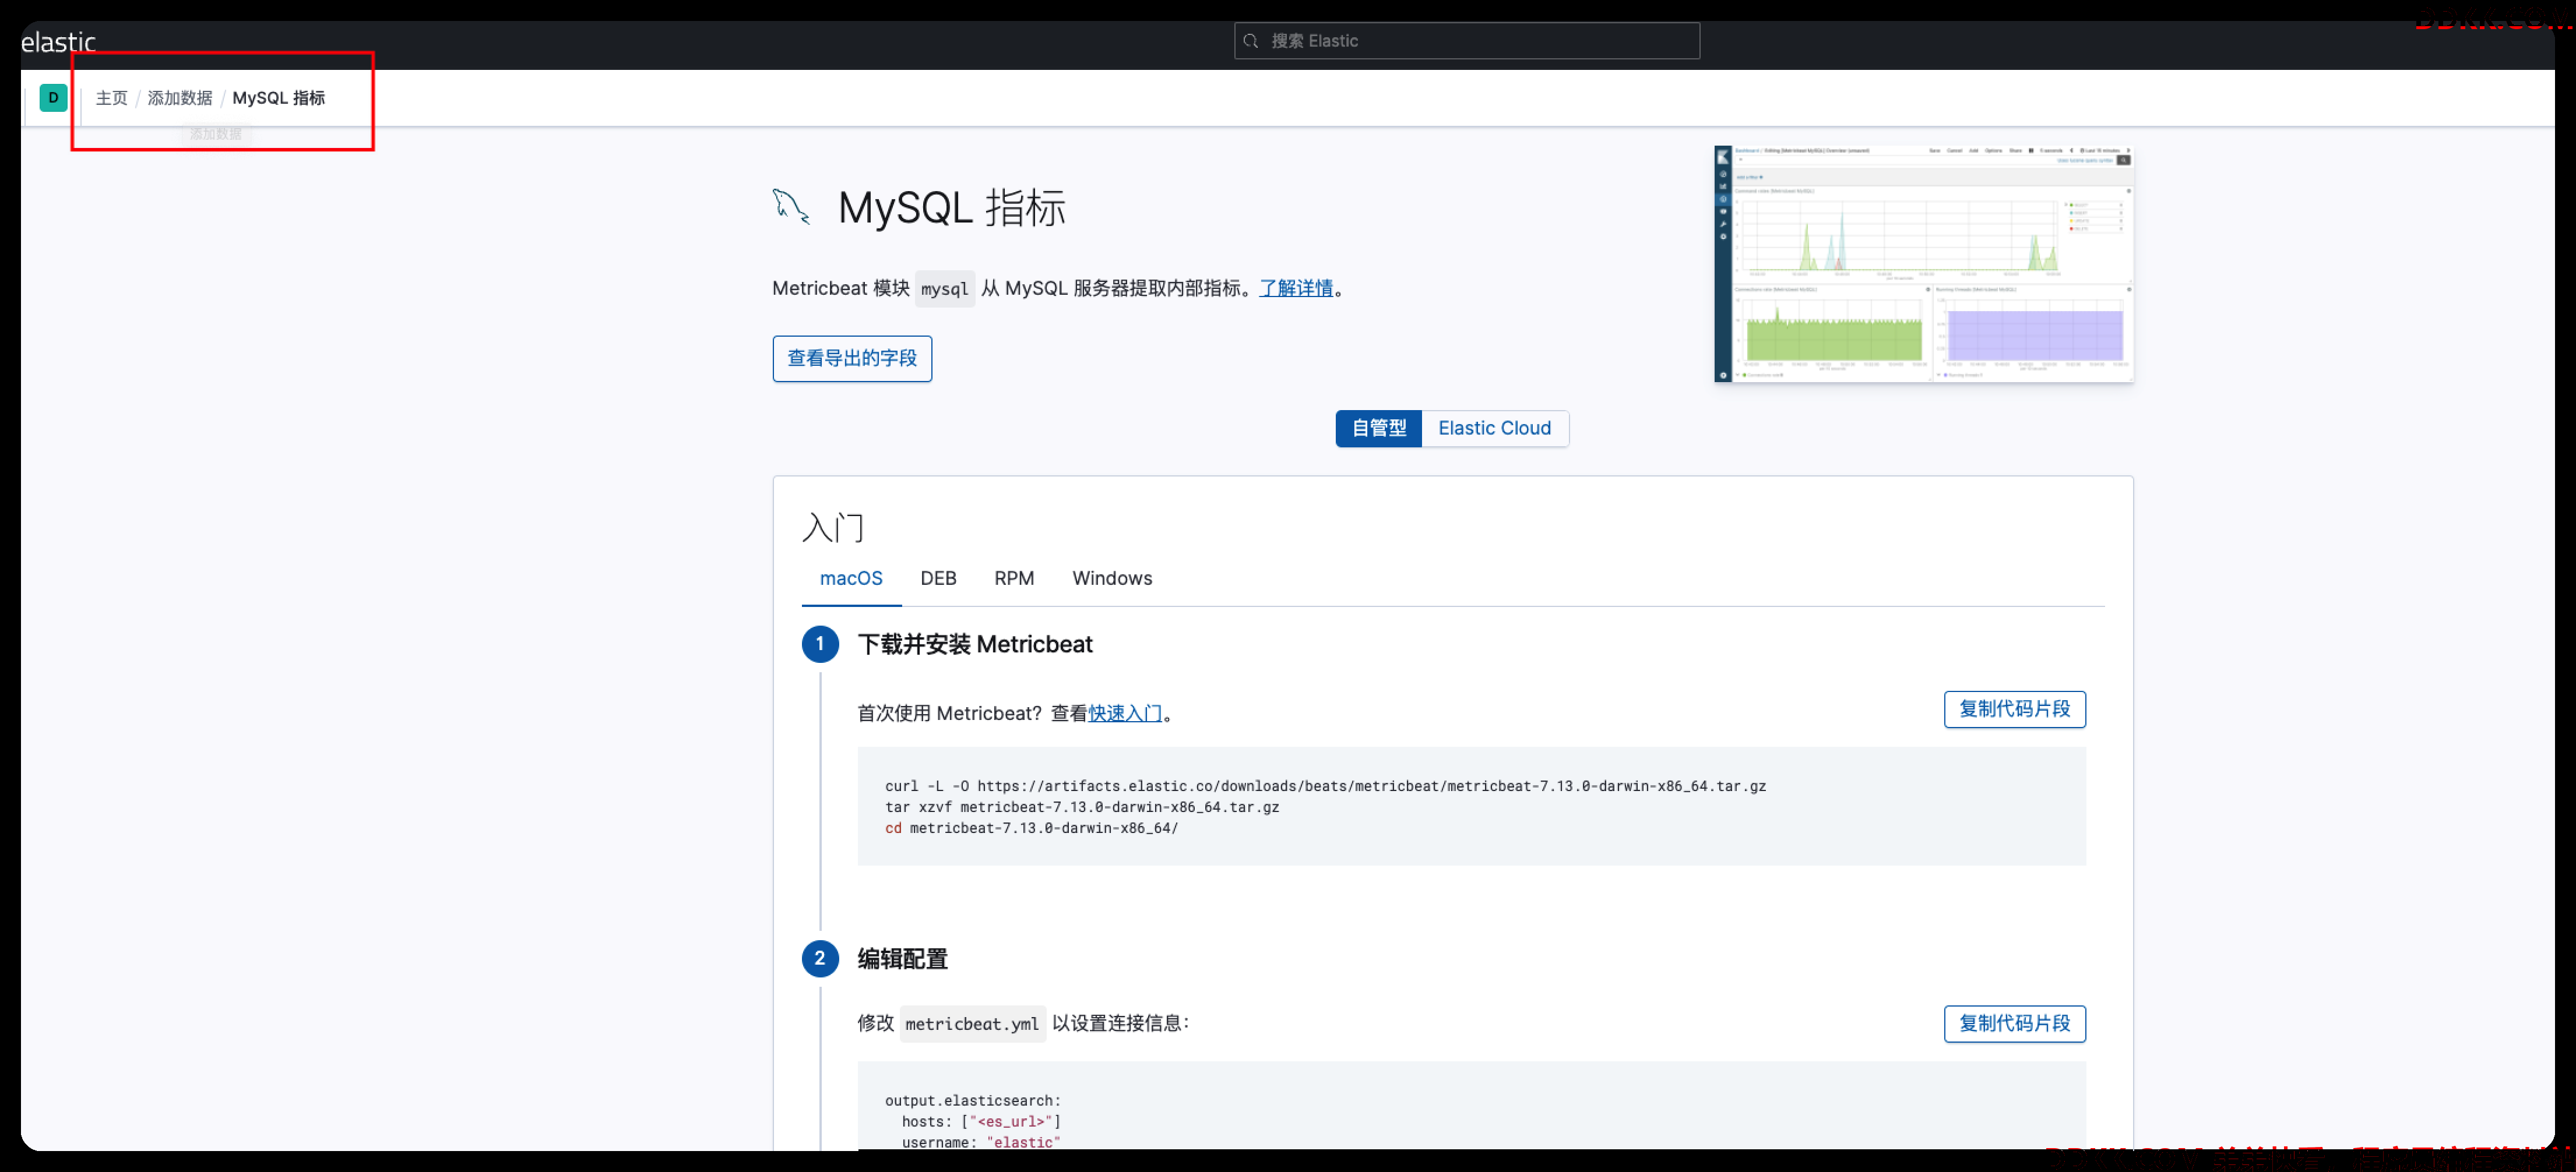Switch to Elastic Cloud option
The height and width of the screenshot is (1172, 2576).
[1495, 429]
